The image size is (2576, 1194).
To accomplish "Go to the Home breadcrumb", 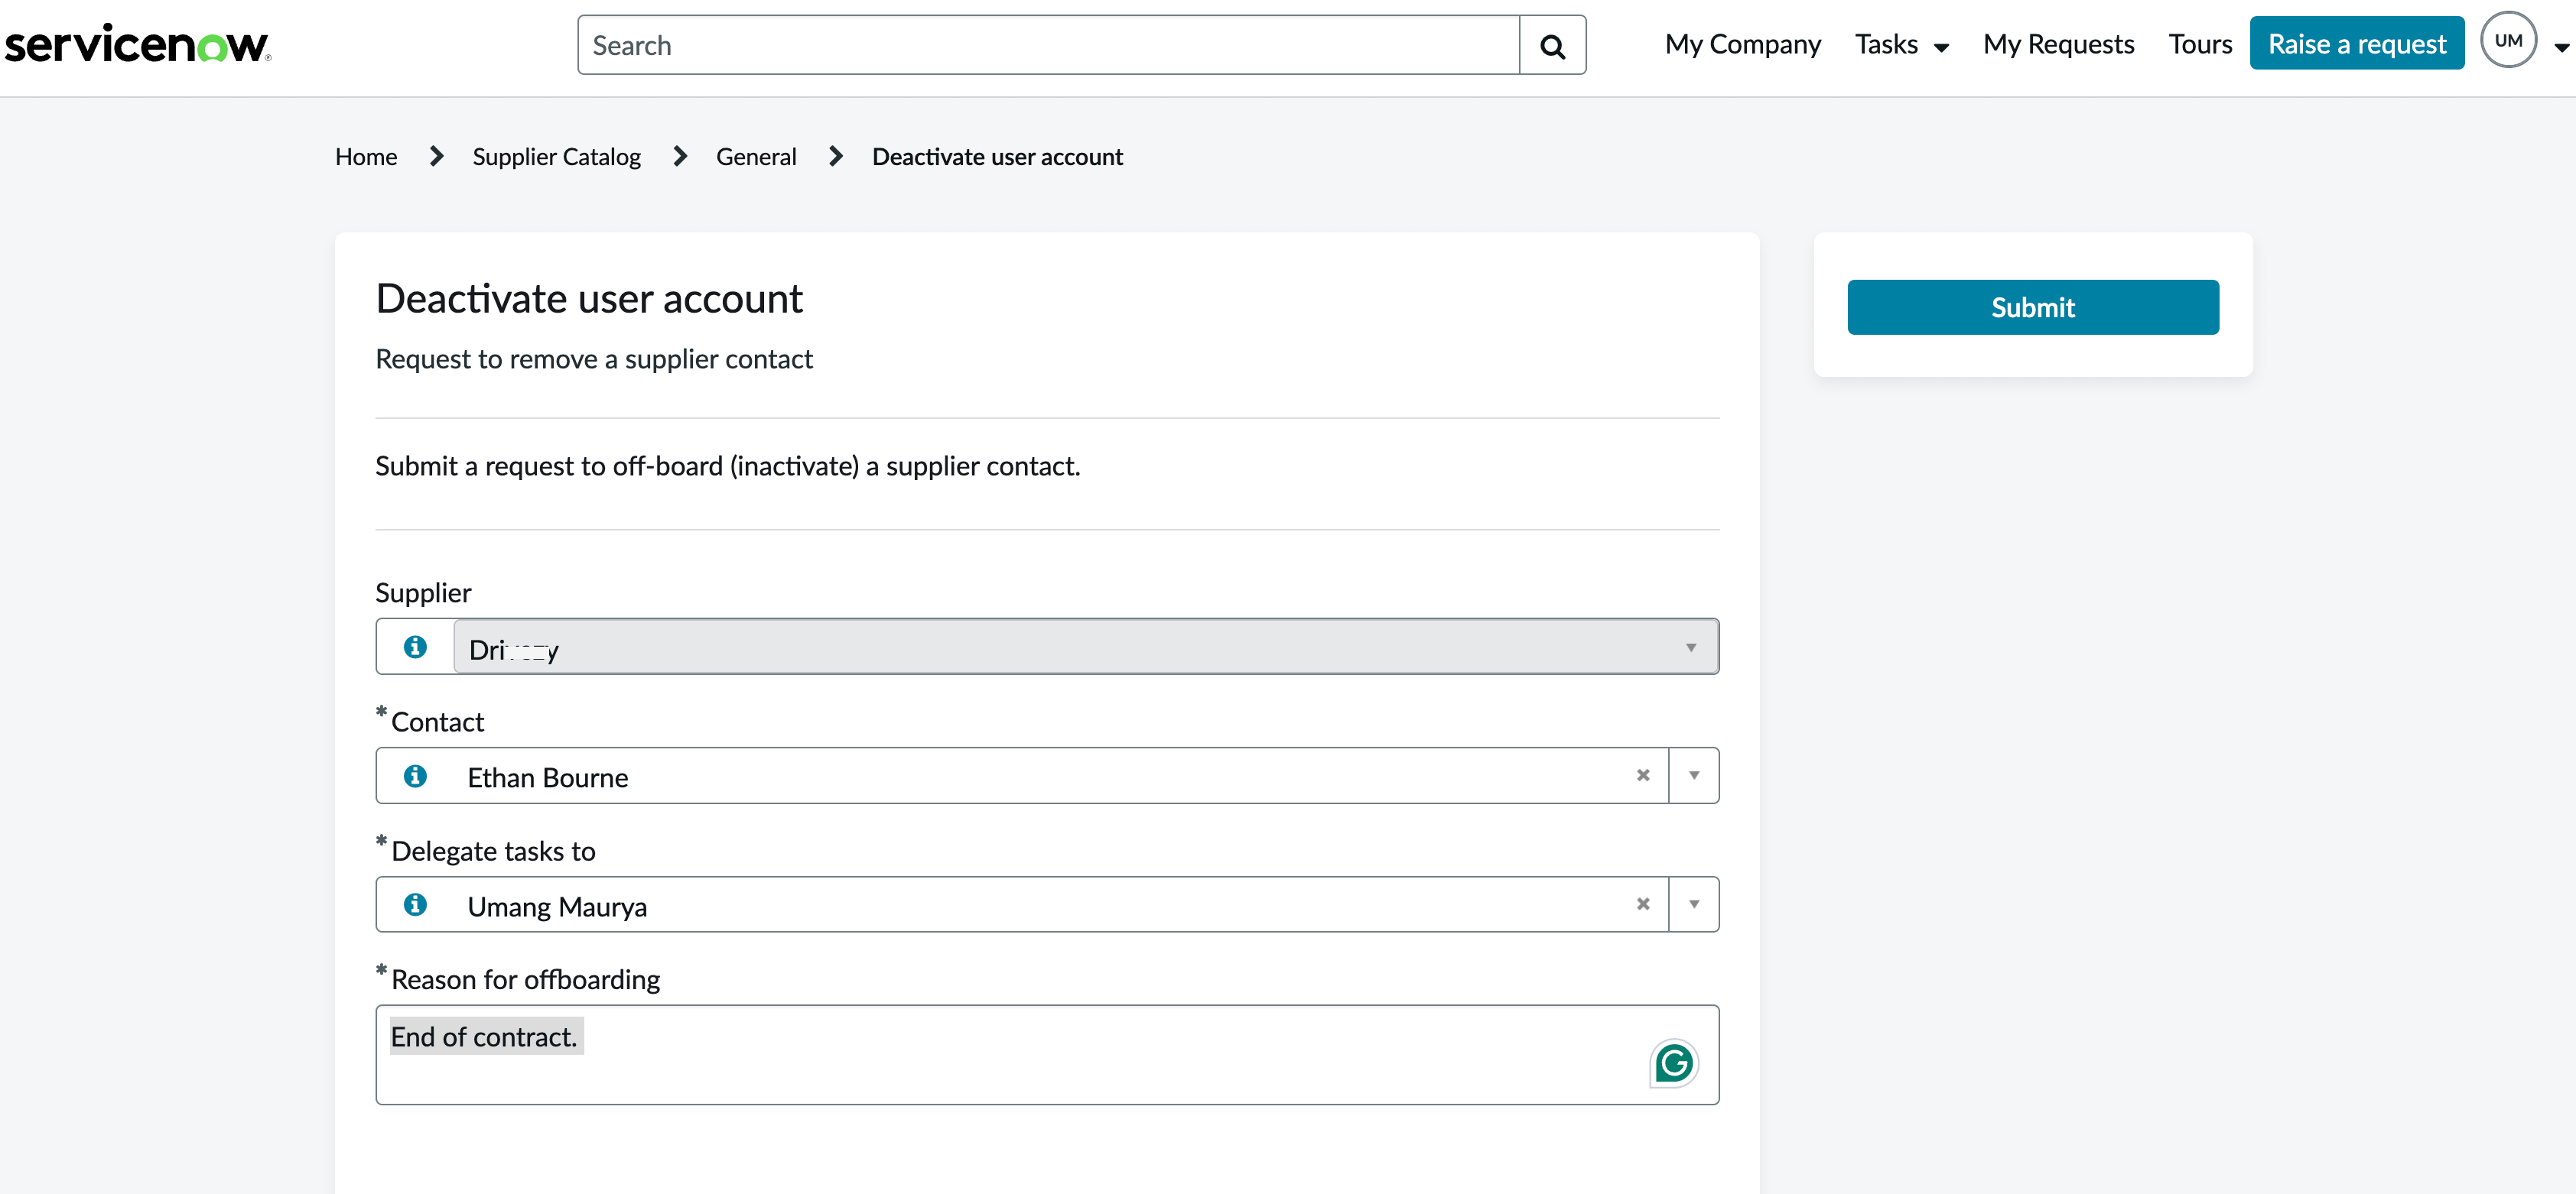I will point(366,157).
